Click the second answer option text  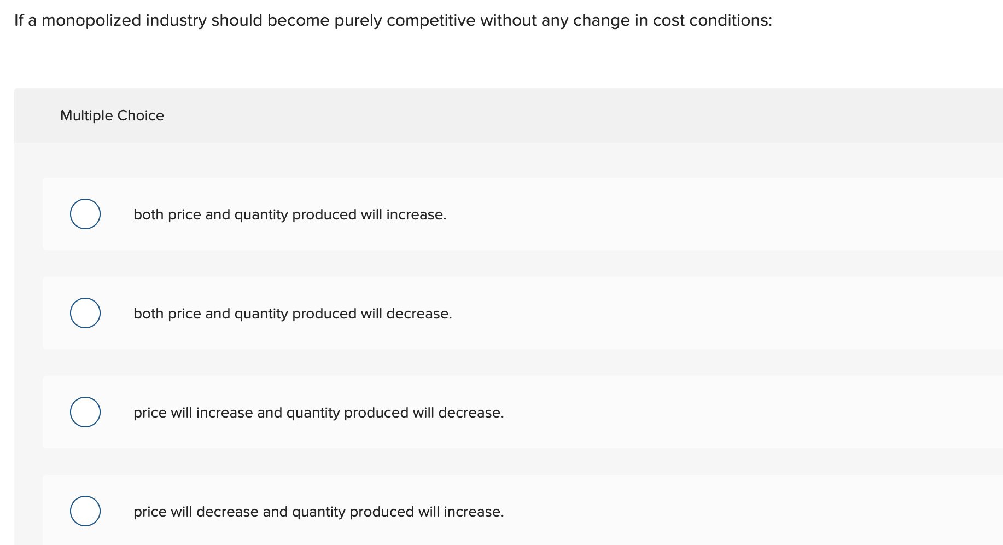click(x=292, y=314)
